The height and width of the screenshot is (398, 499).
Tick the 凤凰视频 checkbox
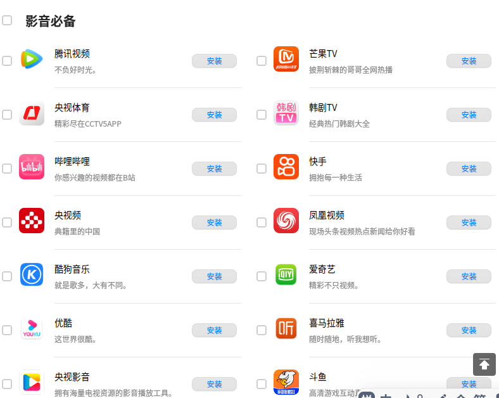click(x=262, y=222)
